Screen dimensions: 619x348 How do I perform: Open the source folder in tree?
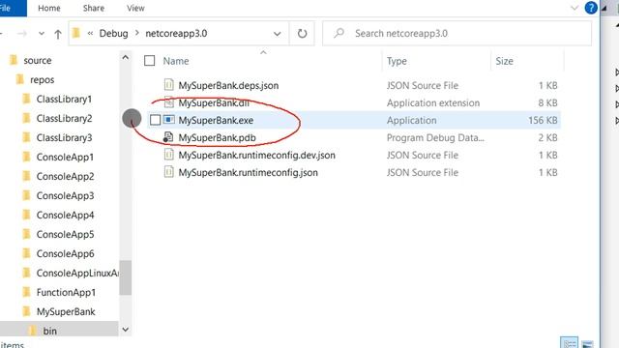(x=37, y=60)
